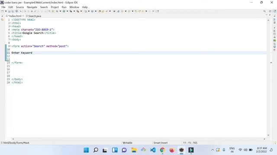The height and width of the screenshot is (155, 277).
Task: Open the Source menu
Action: coord(20,7)
